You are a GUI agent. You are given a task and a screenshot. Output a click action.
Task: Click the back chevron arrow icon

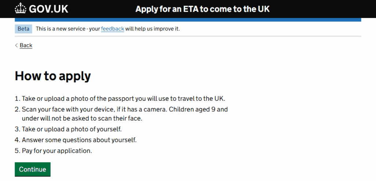tap(17, 45)
